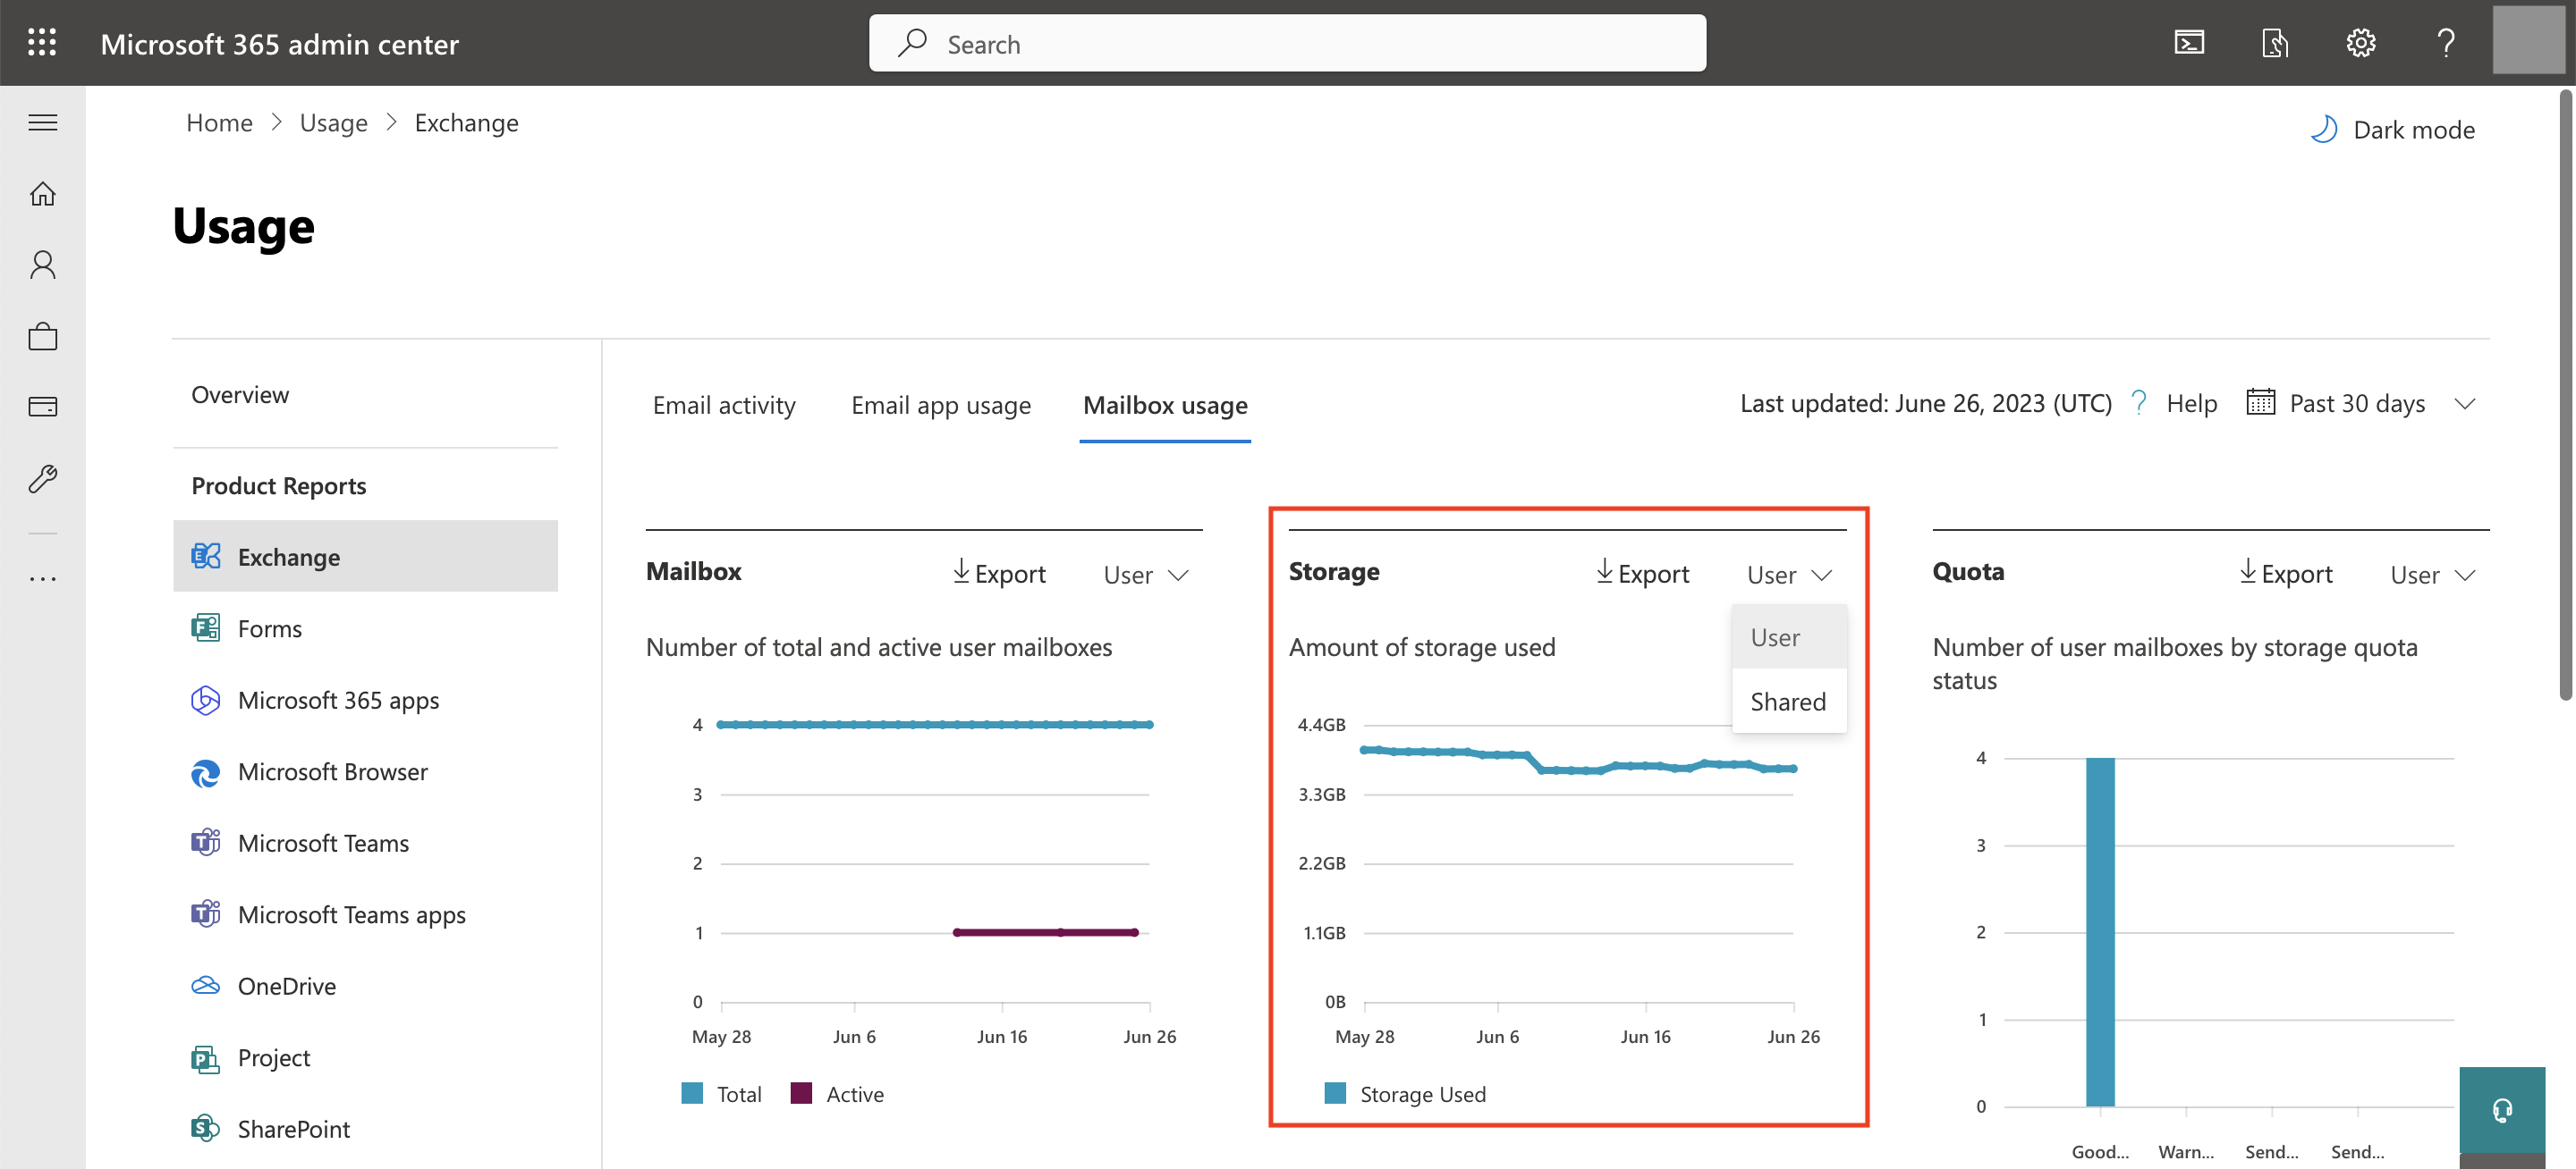Open Marketplace from the sidebar bag icon
Image resolution: width=2576 pixels, height=1169 pixels.
[42, 336]
